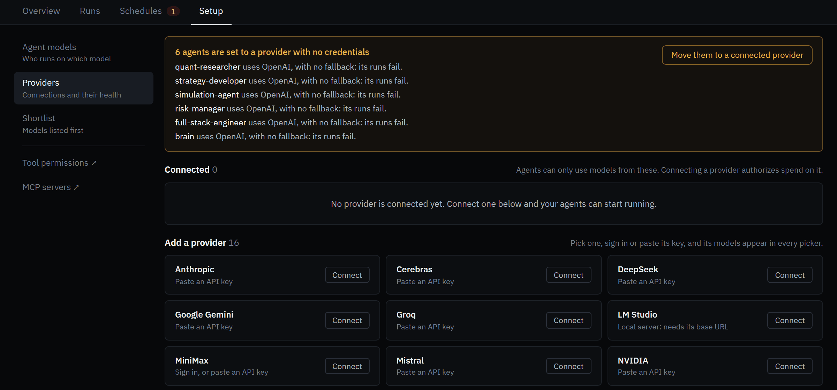837x390 pixels.
Task: Click the full-stack-engineer agent name
Action: pyautogui.click(x=211, y=123)
